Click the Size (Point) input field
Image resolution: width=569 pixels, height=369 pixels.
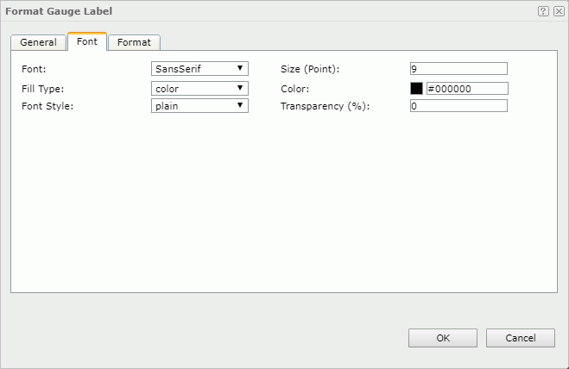click(x=458, y=69)
